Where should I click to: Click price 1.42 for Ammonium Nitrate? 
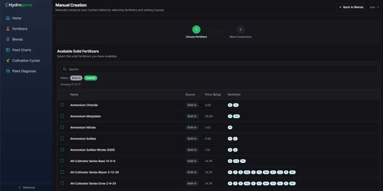[x=208, y=127]
